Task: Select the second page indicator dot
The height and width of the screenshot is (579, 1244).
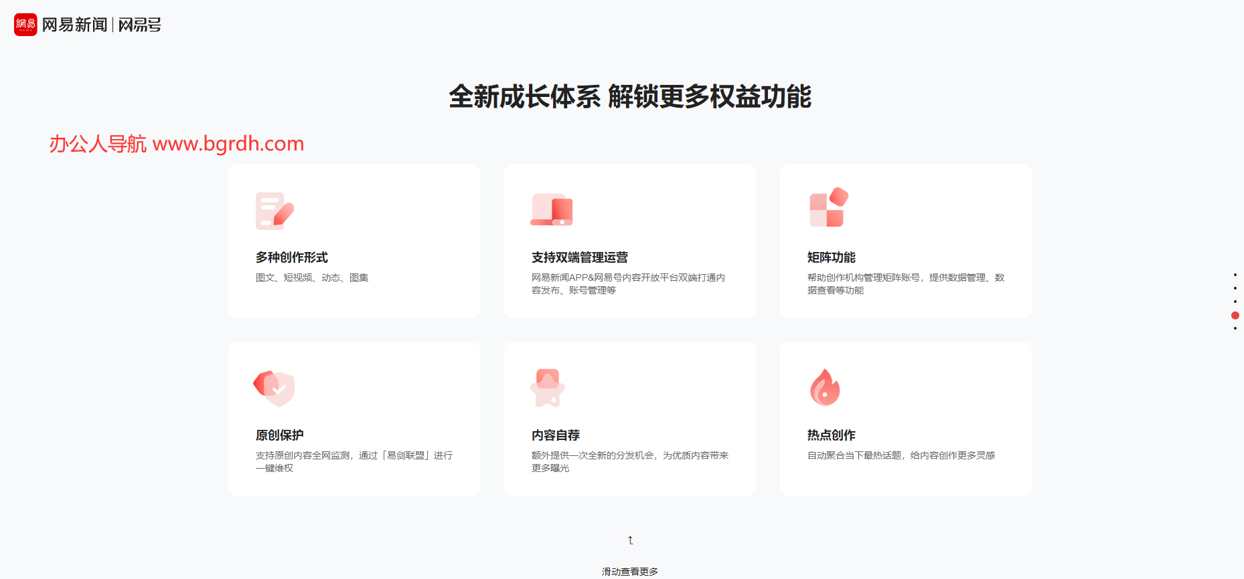Action: click(x=1235, y=288)
